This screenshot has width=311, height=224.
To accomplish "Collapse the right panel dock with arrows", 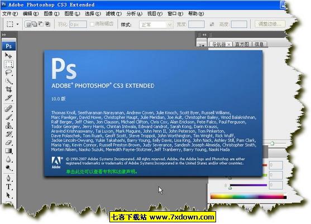I will coord(204,35).
